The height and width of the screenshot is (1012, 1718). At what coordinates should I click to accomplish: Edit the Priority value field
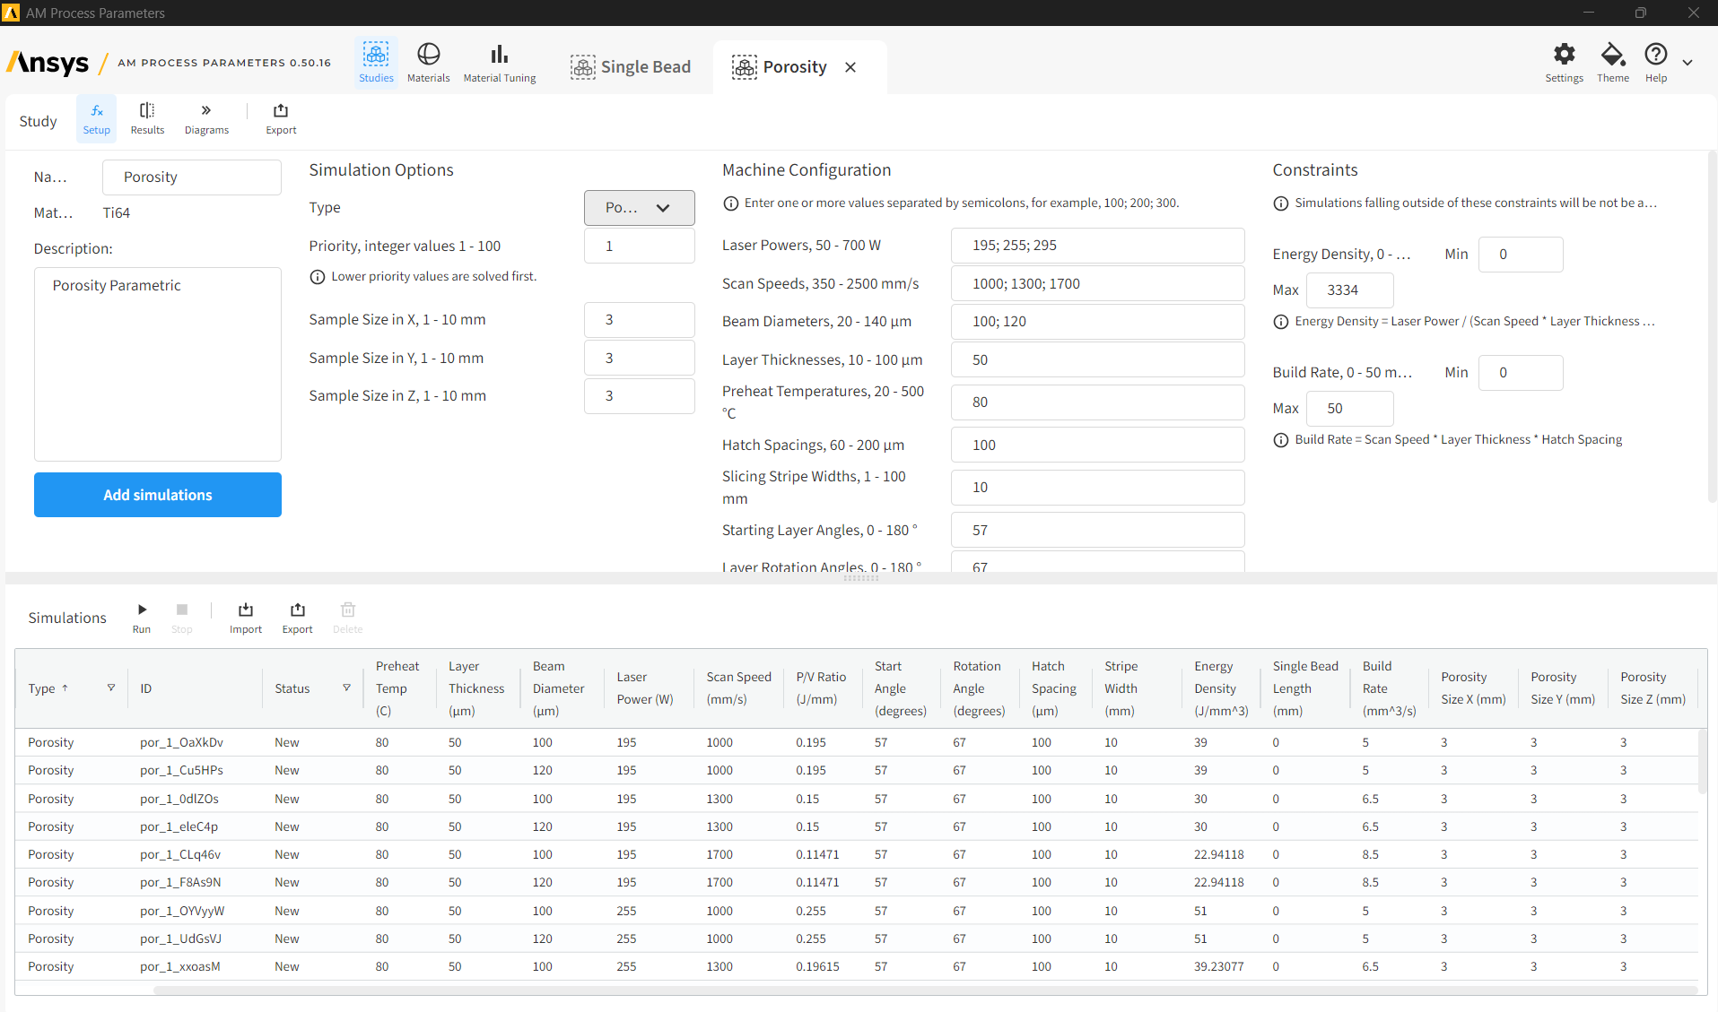[x=639, y=246]
